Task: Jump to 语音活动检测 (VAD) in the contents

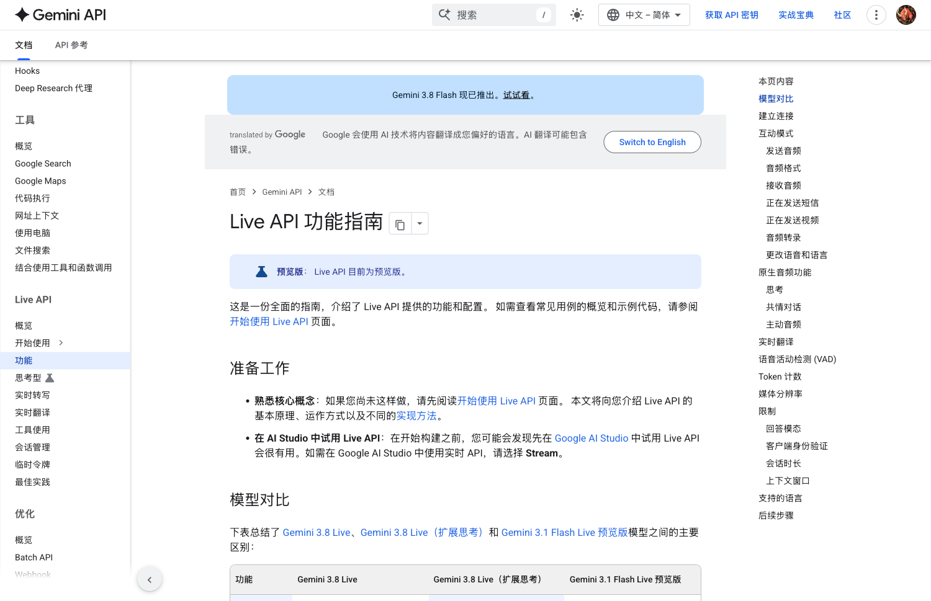Action: tap(797, 359)
